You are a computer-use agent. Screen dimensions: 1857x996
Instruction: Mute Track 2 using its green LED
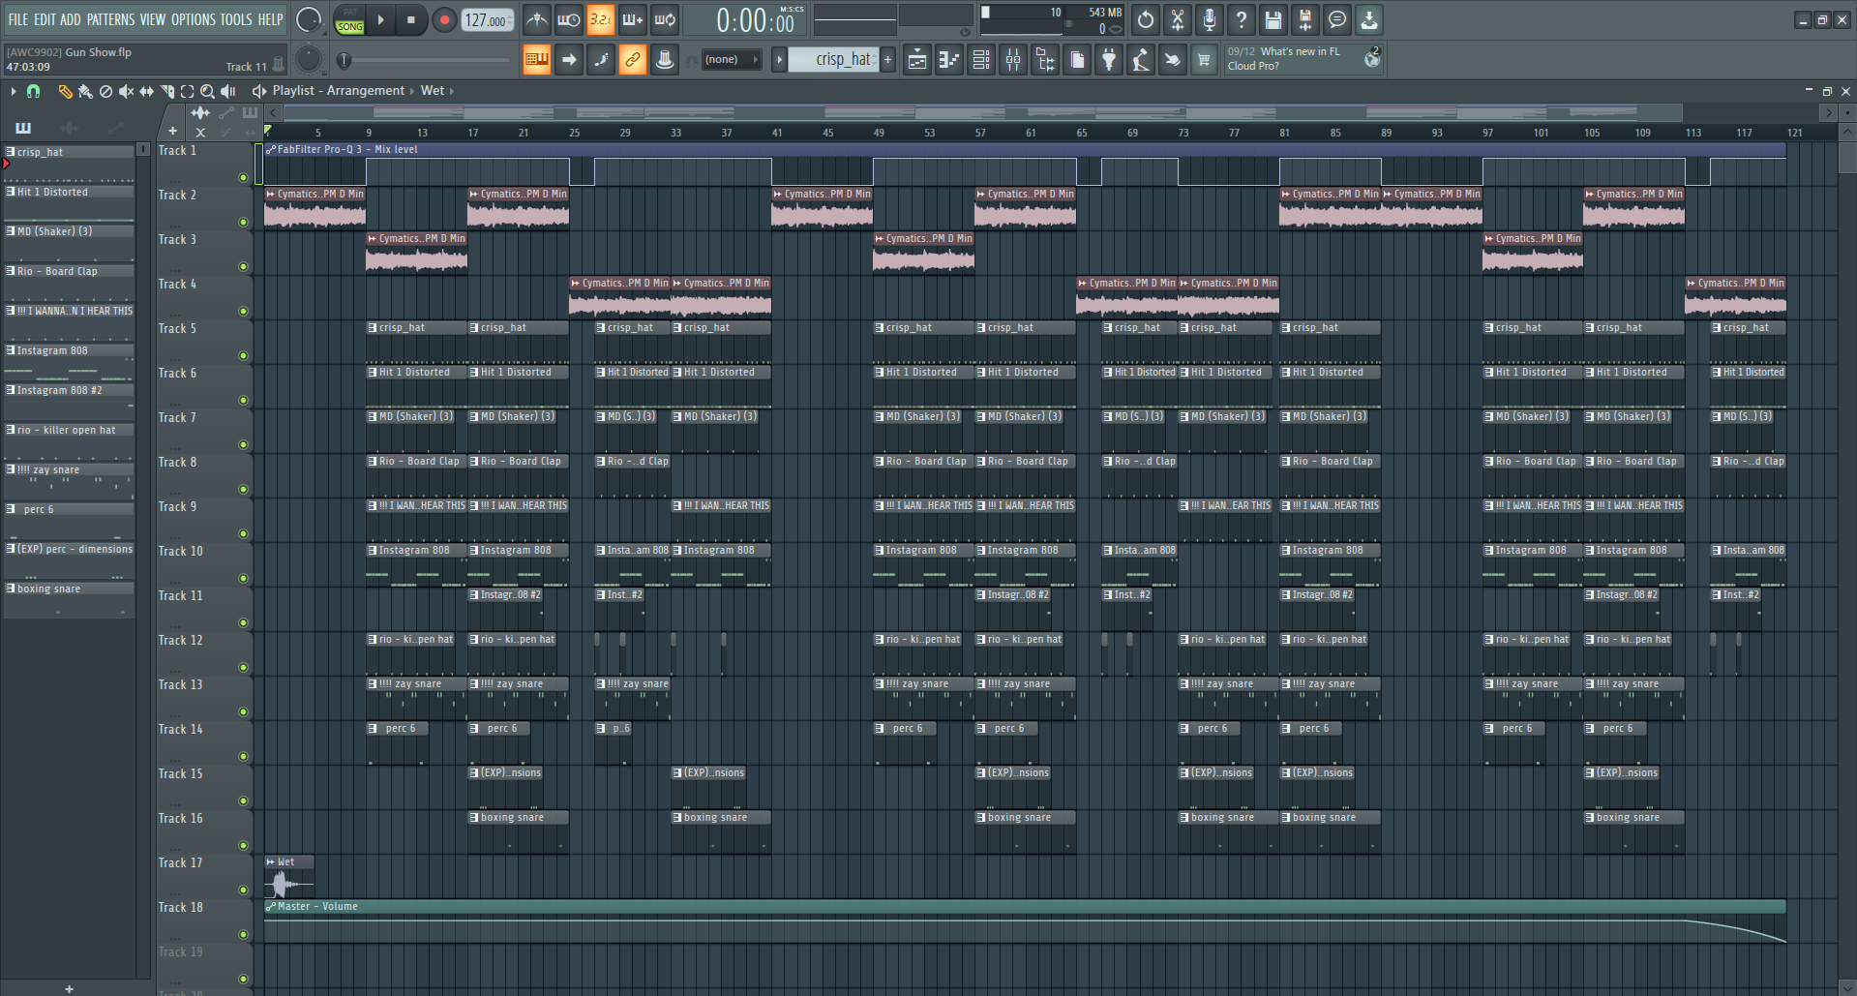tap(243, 222)
